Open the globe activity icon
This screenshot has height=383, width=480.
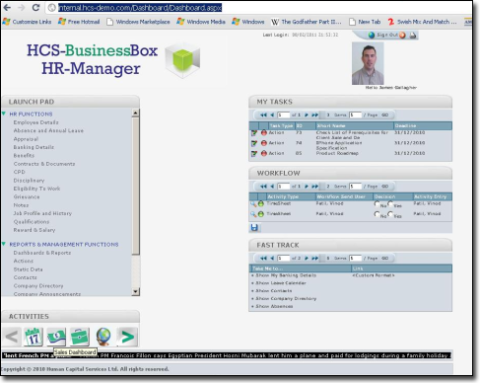coord(103,337)
